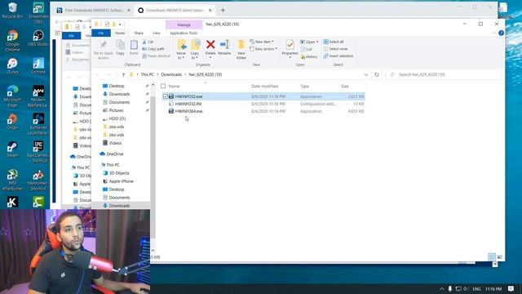Image resolution: width=522 pixels, height=294 pixels.
Task: Switch to the Home ribbon tab
Action: click(120, 33)
